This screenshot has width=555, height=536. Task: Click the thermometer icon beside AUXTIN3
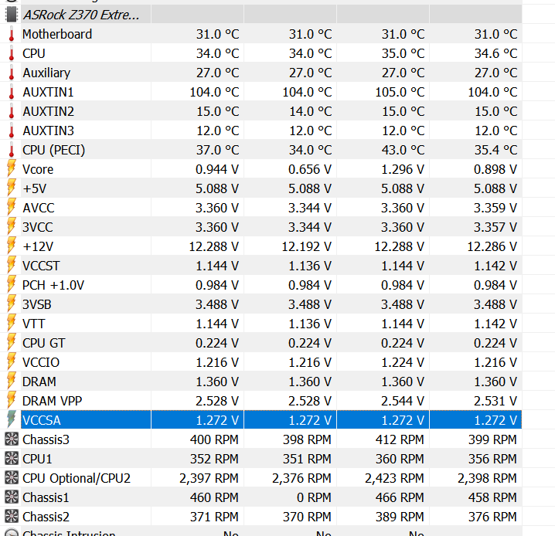coord(12,131)
